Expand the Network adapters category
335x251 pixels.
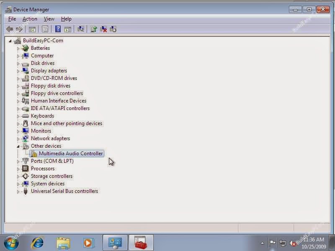tap(18, 138)
